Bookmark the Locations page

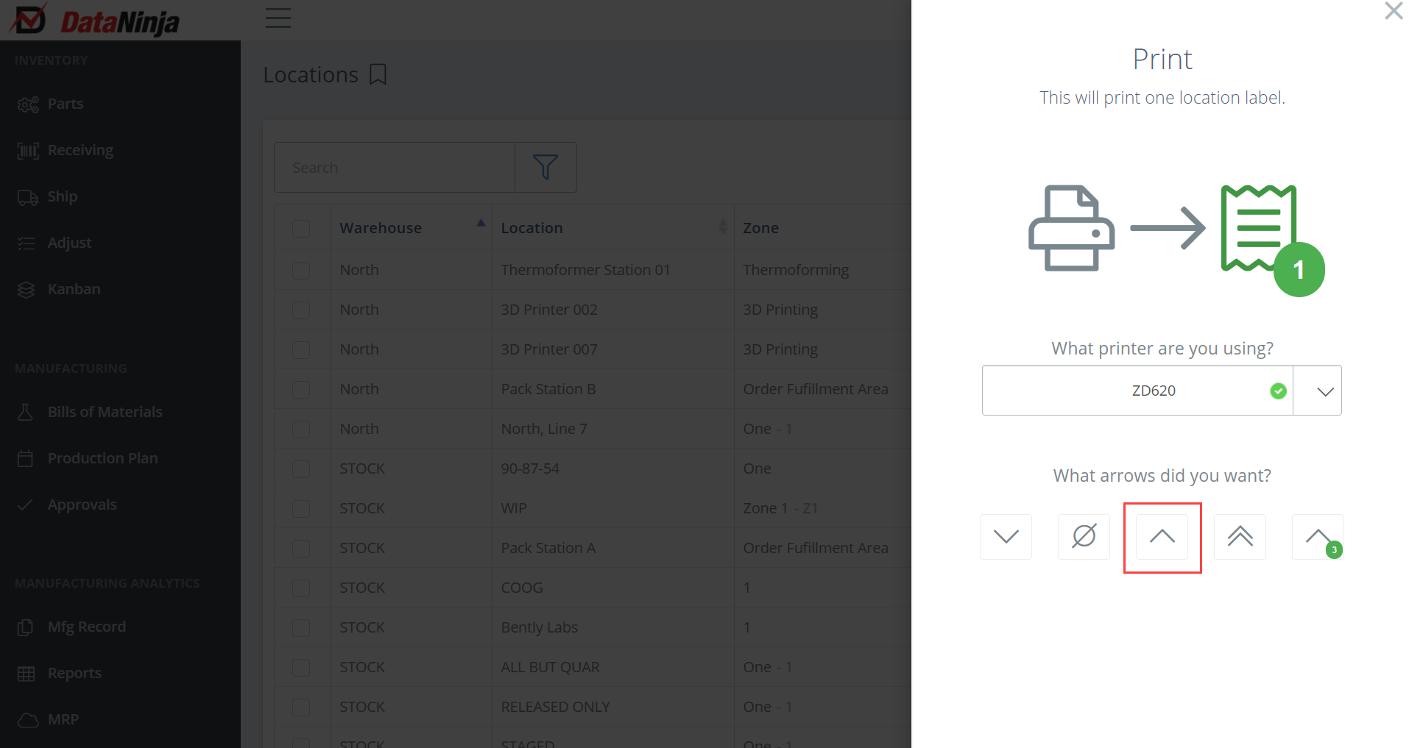pos(378,74)
